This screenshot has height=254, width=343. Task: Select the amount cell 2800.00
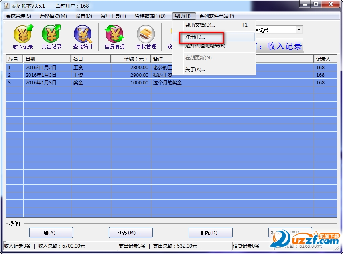coord(131,68)
